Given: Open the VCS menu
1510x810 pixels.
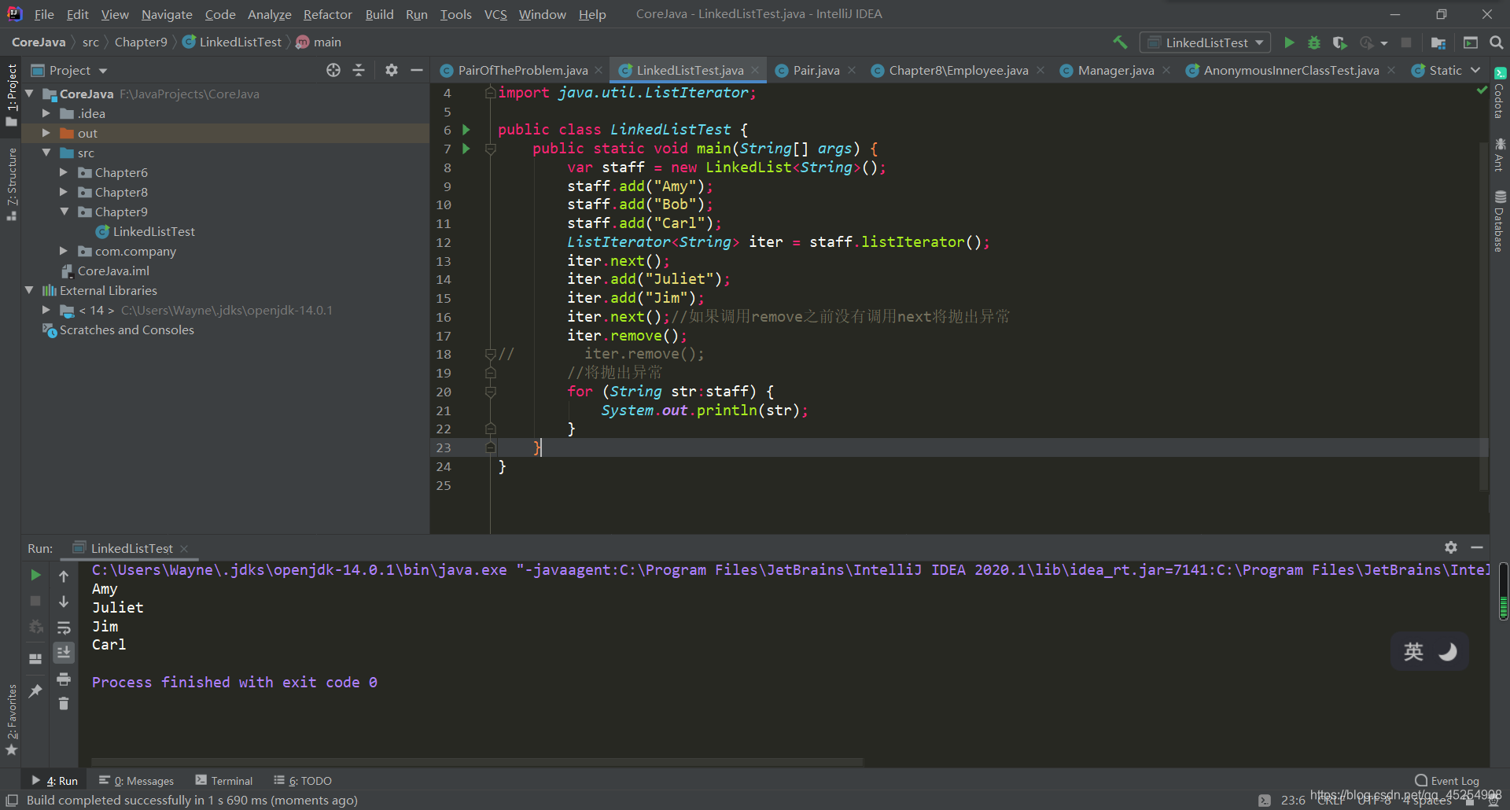Looking at the screenshot, I should click(495, 14).
